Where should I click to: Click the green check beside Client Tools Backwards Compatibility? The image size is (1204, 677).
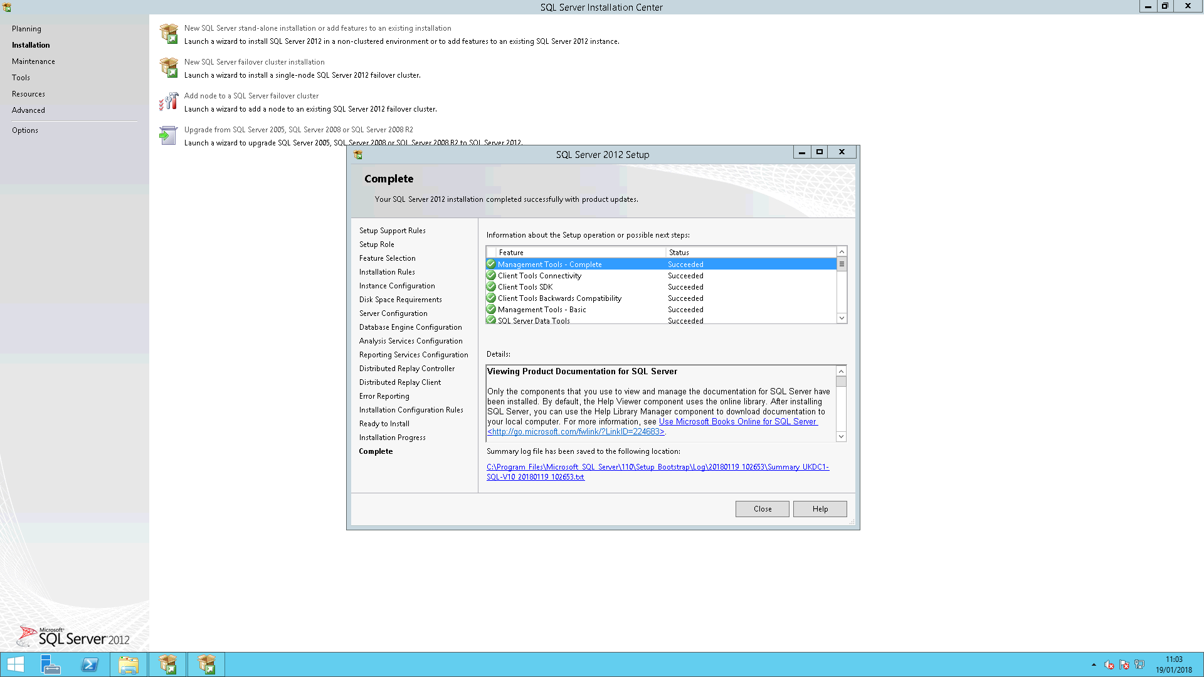[x=491, y=298]
